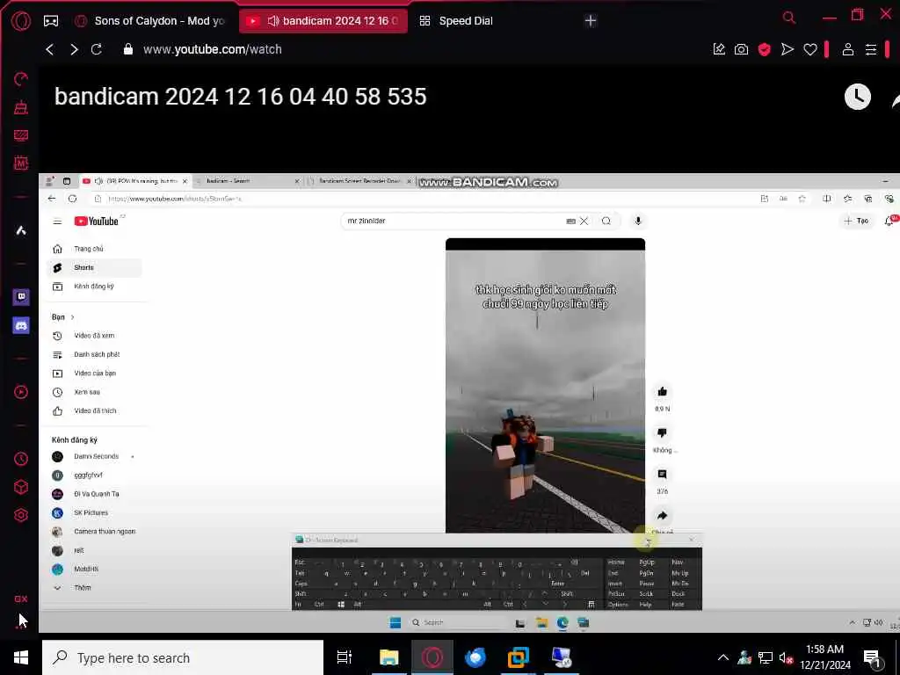Open Task View on the taskbar

coord(345,657)
